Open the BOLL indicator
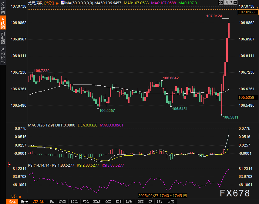 (x=74, y=202)
